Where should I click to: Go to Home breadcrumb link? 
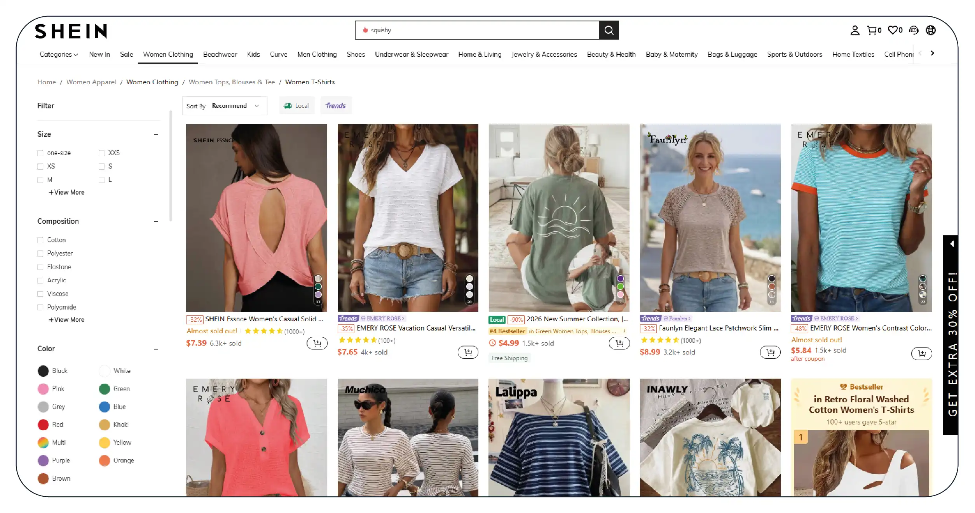point(47,82)
